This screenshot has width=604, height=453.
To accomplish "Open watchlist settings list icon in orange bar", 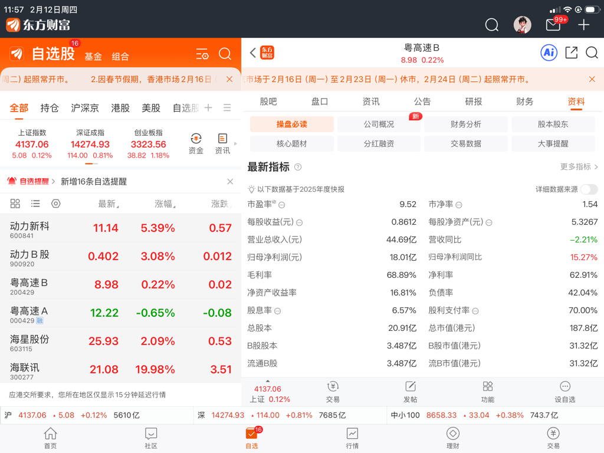I will (x=202, y=54).
